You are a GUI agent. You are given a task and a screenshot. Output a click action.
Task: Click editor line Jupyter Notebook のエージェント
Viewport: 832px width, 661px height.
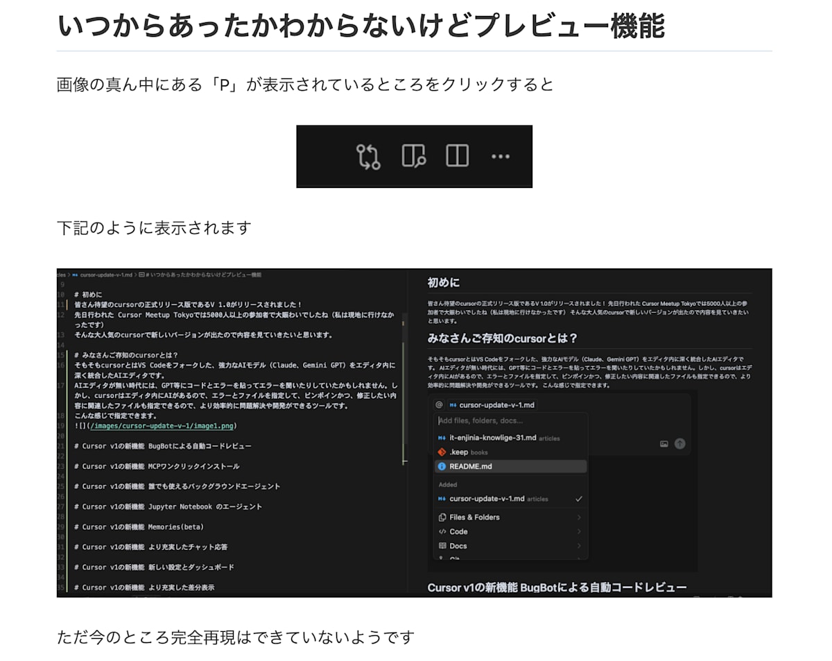click(x=168, y=506)
